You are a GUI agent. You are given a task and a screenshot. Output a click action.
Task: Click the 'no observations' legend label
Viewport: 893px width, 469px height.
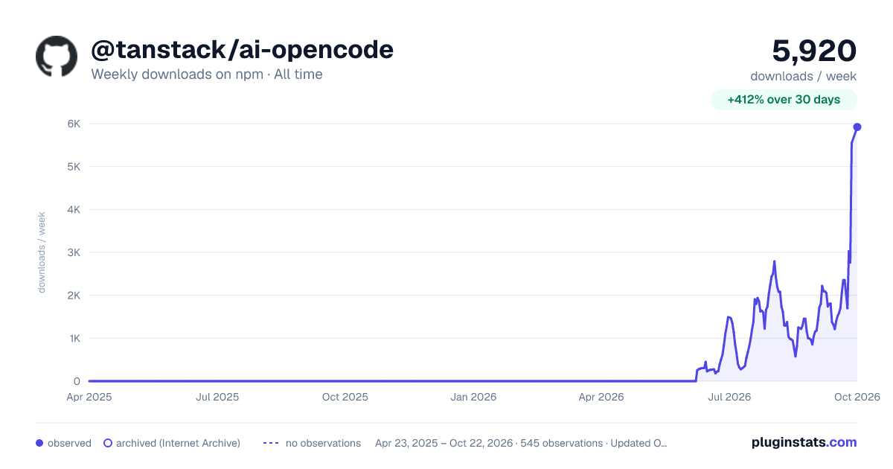323,443
